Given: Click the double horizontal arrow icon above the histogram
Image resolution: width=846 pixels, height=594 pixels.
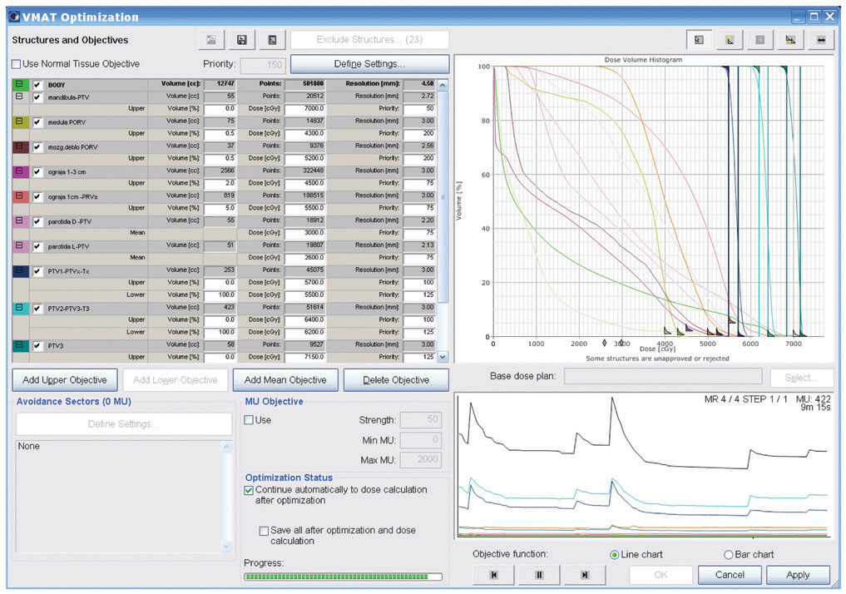Looking at the screenshot, I should 821,40.
